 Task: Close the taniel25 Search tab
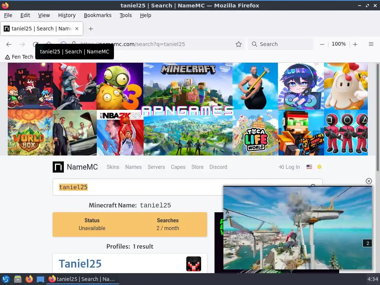point(76,29)
